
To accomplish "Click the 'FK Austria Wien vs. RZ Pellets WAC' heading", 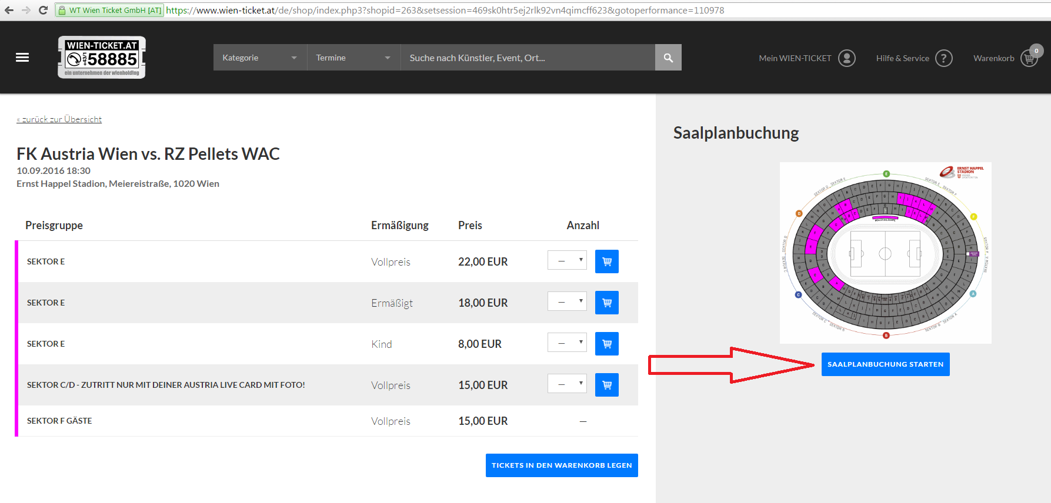I will click(148, 154).
